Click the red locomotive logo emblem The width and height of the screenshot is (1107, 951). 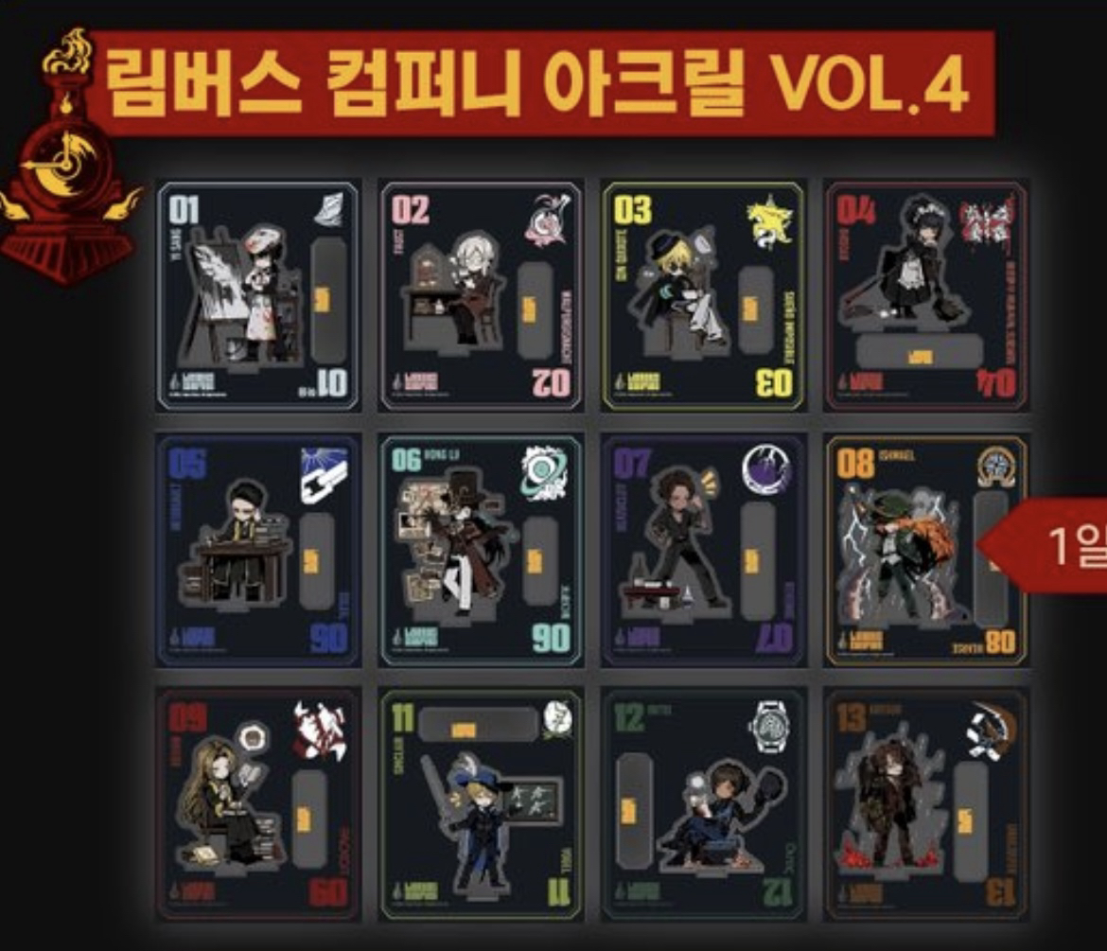[69, 159]
